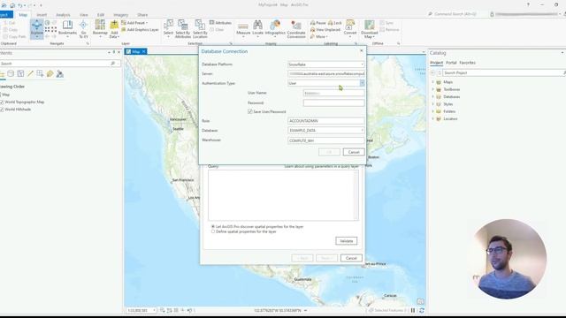Screen dimensions: 566x318
Task: Open the Infographics tool
Action: pos(275,28)
